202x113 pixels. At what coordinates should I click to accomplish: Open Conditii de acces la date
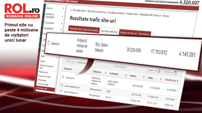(46, 66)
